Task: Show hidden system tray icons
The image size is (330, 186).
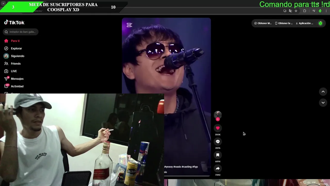Action: coord(300,183)
